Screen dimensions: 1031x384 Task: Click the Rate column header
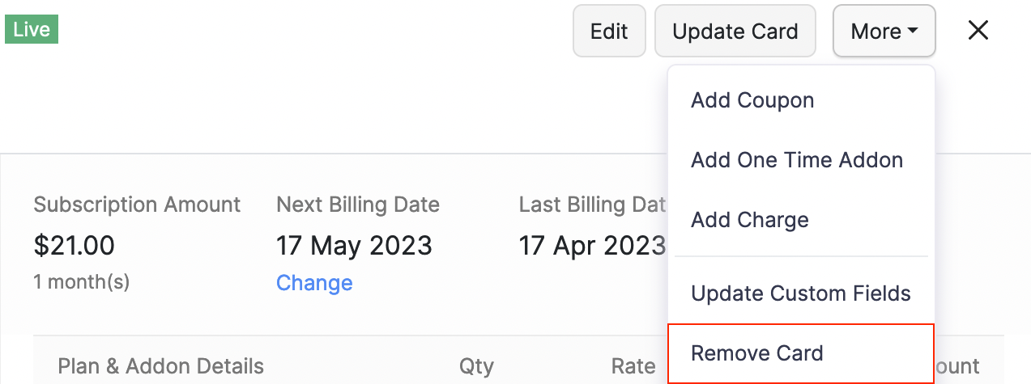pos(633,366)
